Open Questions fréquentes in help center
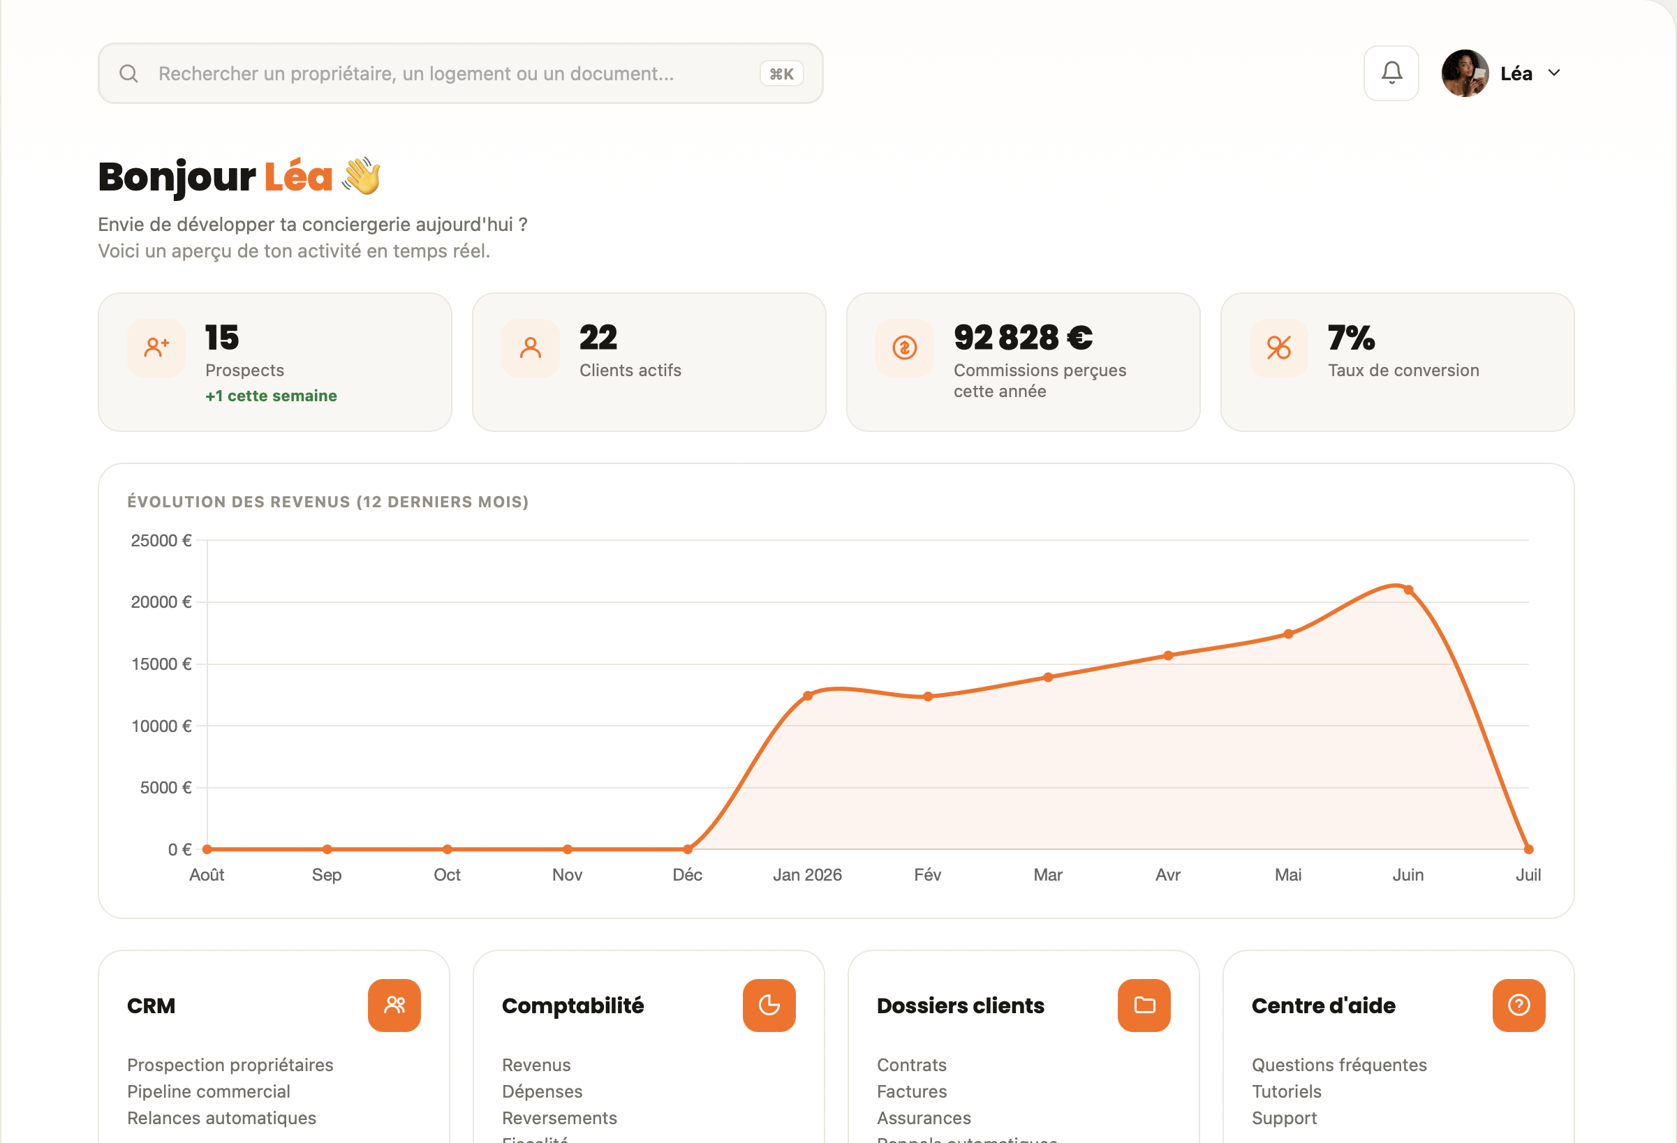The height and width of the screenshot is (1143, 1677). click(1339, 1064)
